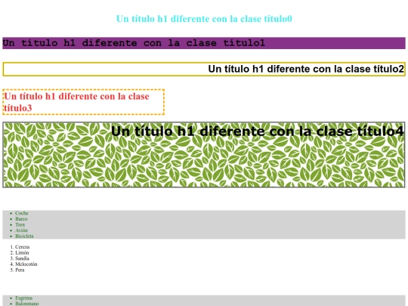Click numbered item '3. Sandía'

click(x=20, y=258)
